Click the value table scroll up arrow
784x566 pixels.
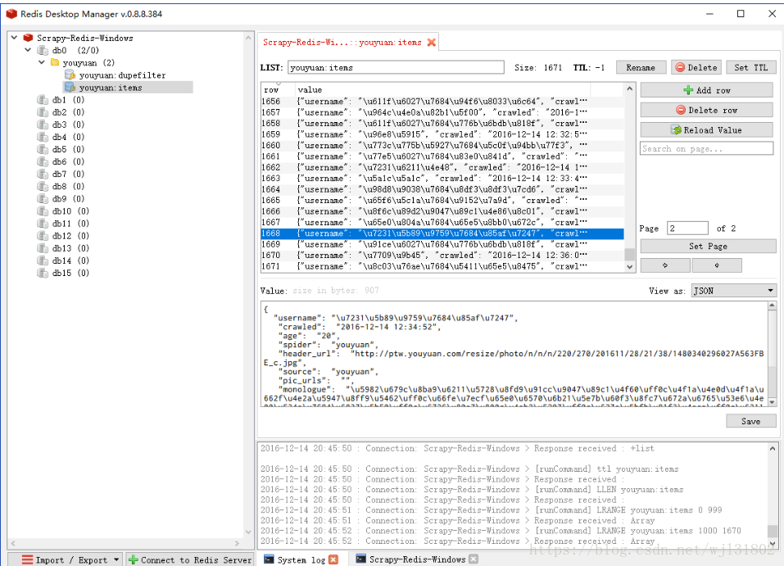(630, 89)
